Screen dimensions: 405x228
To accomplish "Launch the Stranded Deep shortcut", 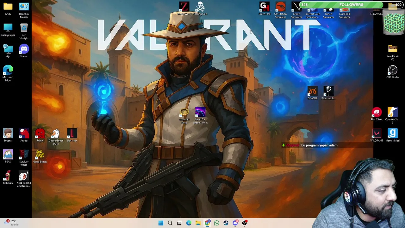I will (x=184, y=116).
